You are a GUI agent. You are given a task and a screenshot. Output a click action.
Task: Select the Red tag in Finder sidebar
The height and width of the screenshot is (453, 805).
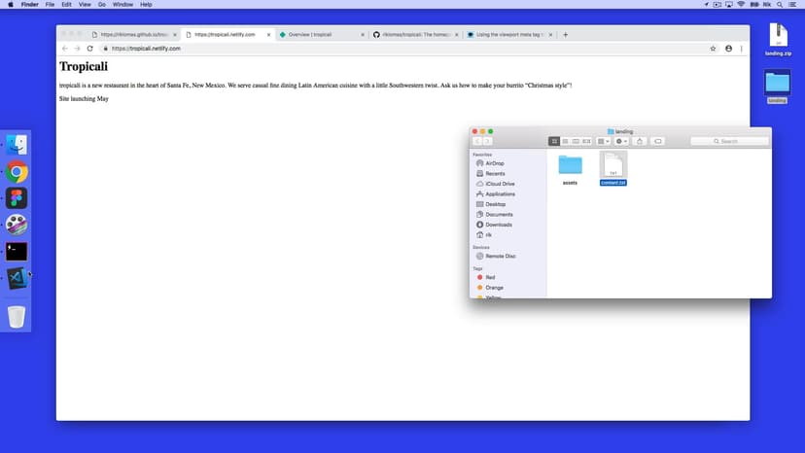(x=490, y=277)
